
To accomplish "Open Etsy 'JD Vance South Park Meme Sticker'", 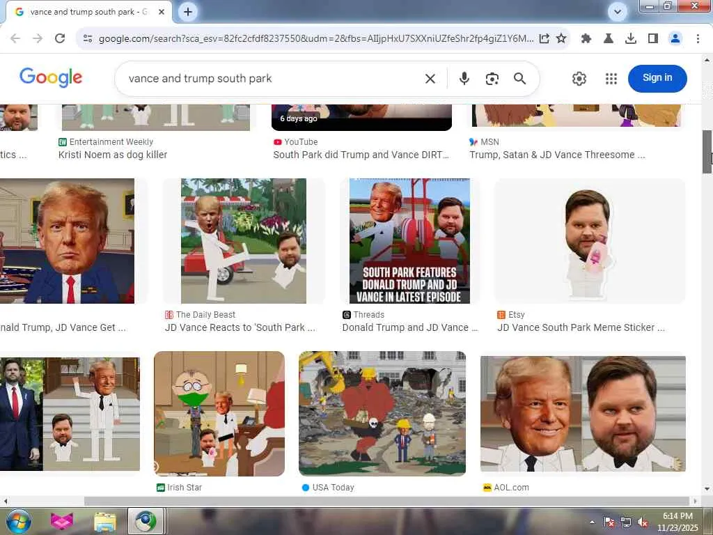I will click(581, 327).
